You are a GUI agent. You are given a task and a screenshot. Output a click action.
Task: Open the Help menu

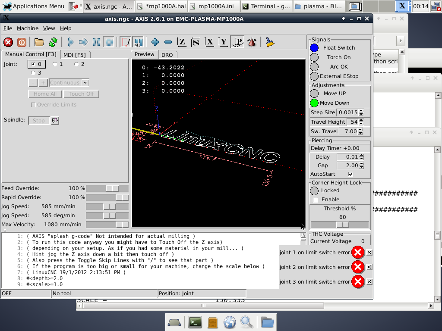tap(66, 28)
